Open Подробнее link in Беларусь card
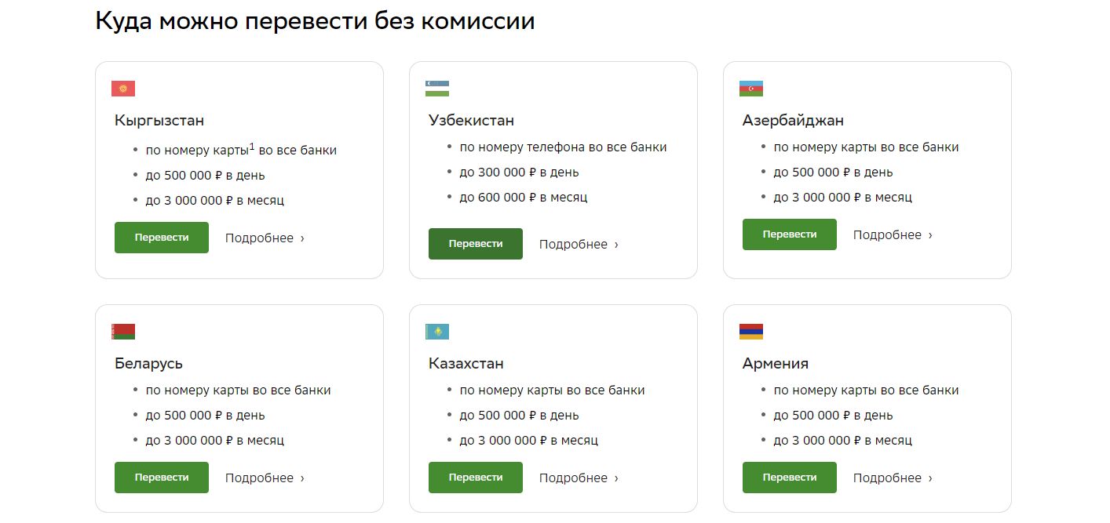 pos(265,478)
